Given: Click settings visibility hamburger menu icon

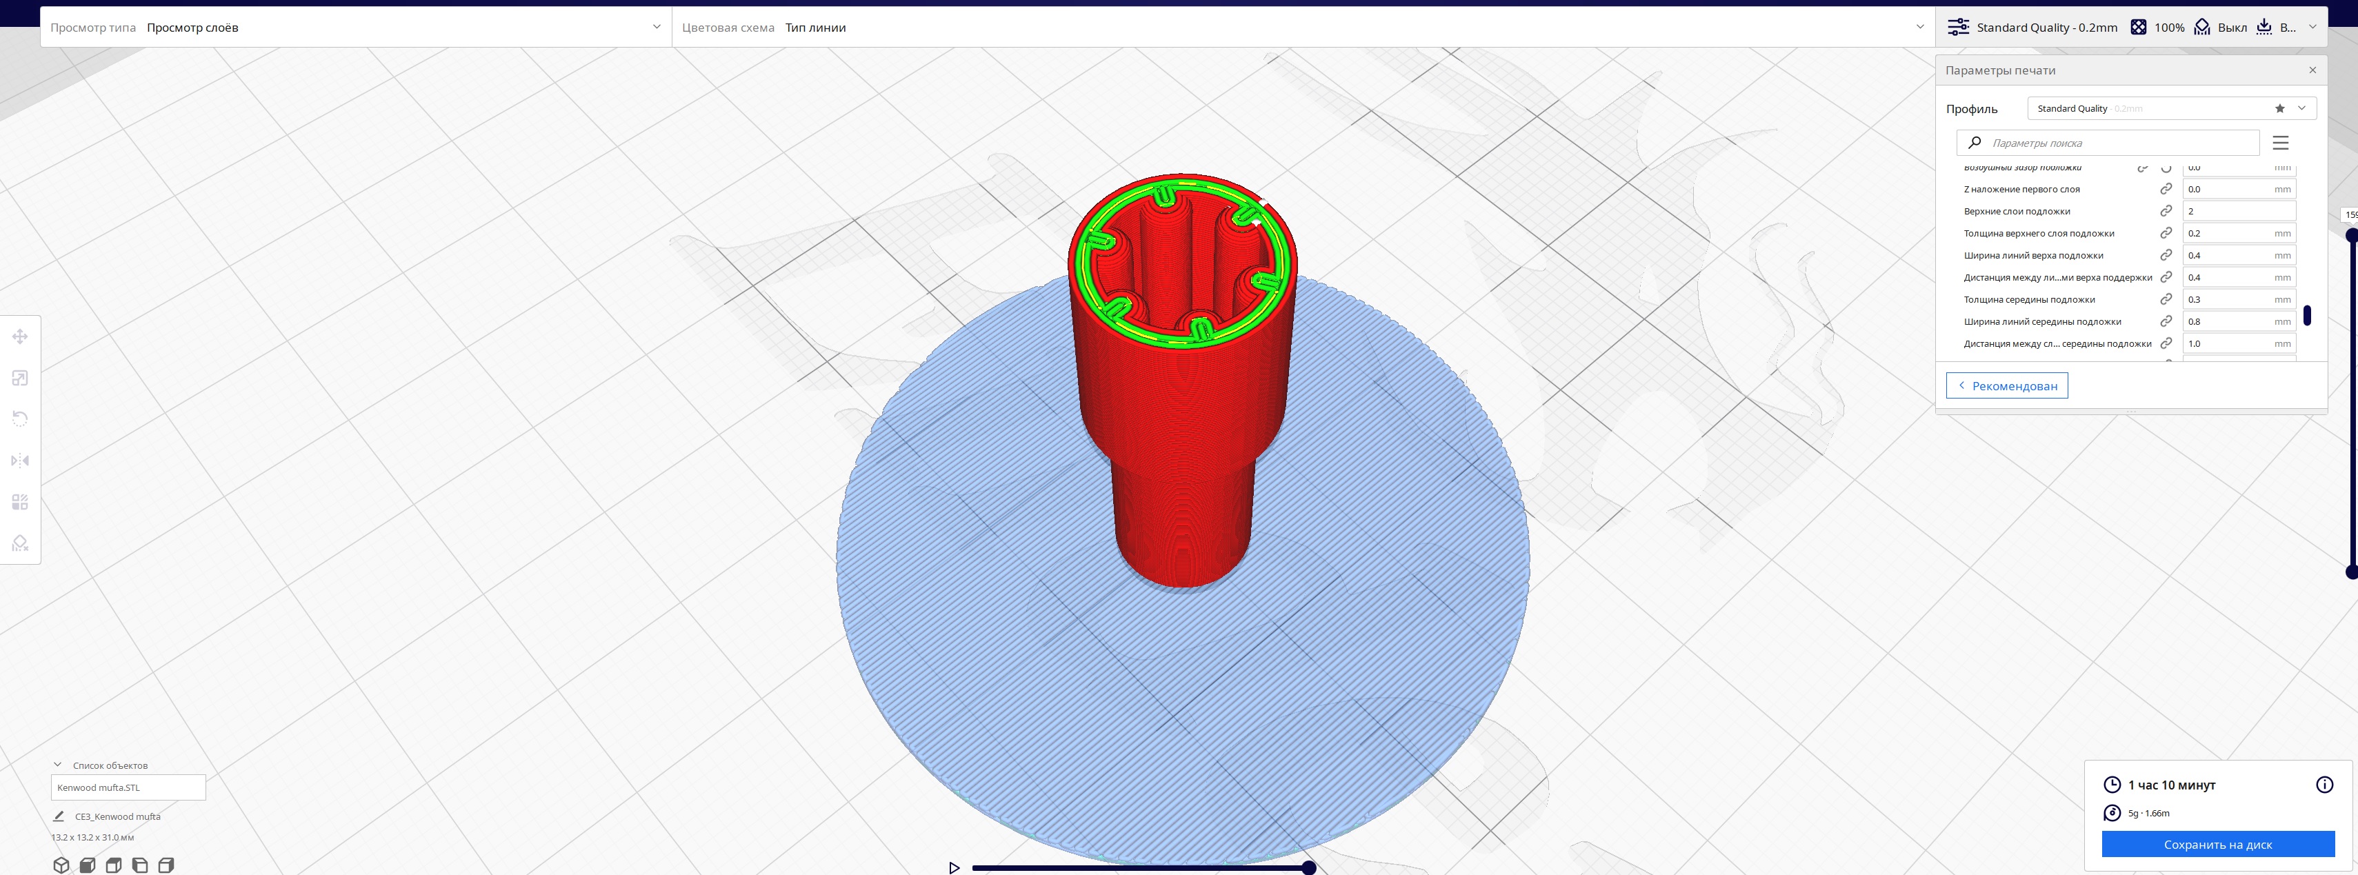Looking at the screenshot, I should point(2280,143).
